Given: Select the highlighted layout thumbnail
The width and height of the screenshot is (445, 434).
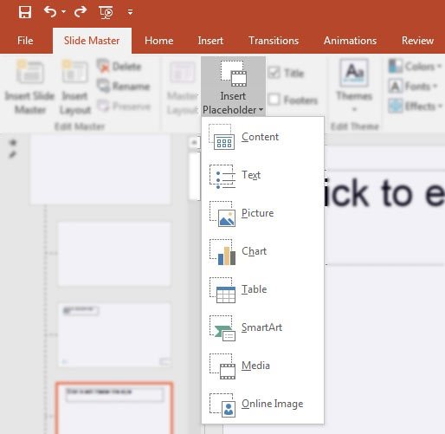Looking at the screenshot, I should coord(114,408).
